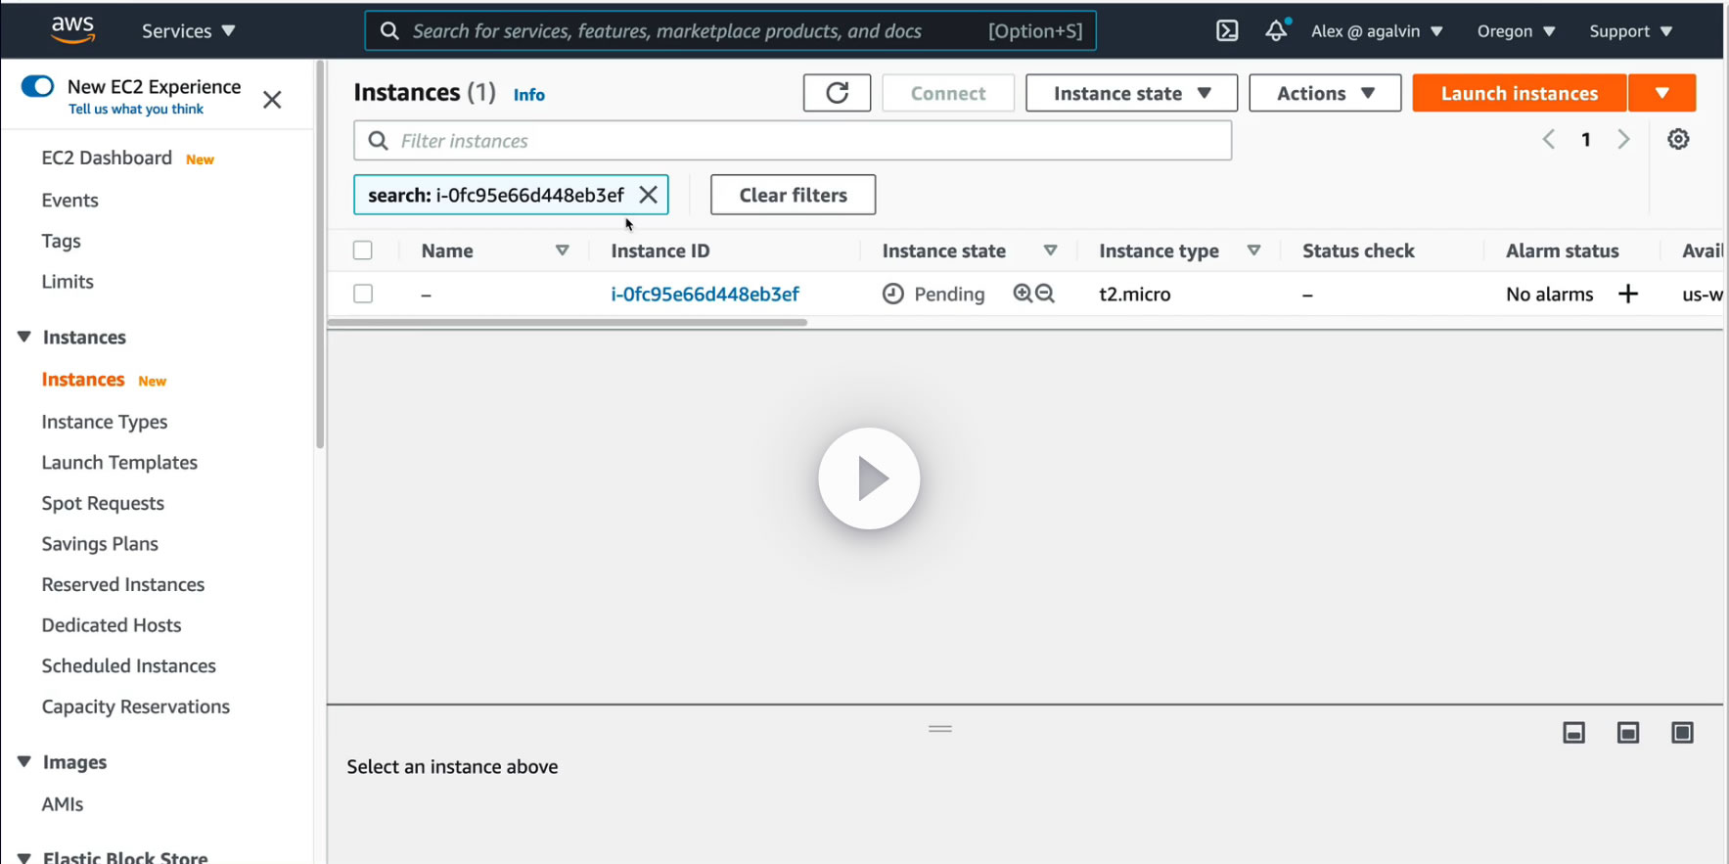Select the i-0fc95e66d448eb3ef instance row checkbox
Screen dimensions: 1729x864
click(363, 294)
